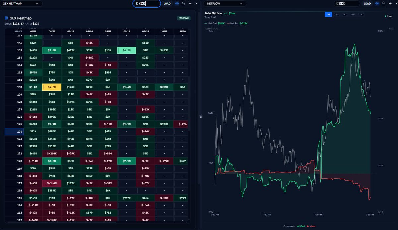Click the 08/21 expiration column header
Screen dimensions: 398x230
tap(52, 31)
